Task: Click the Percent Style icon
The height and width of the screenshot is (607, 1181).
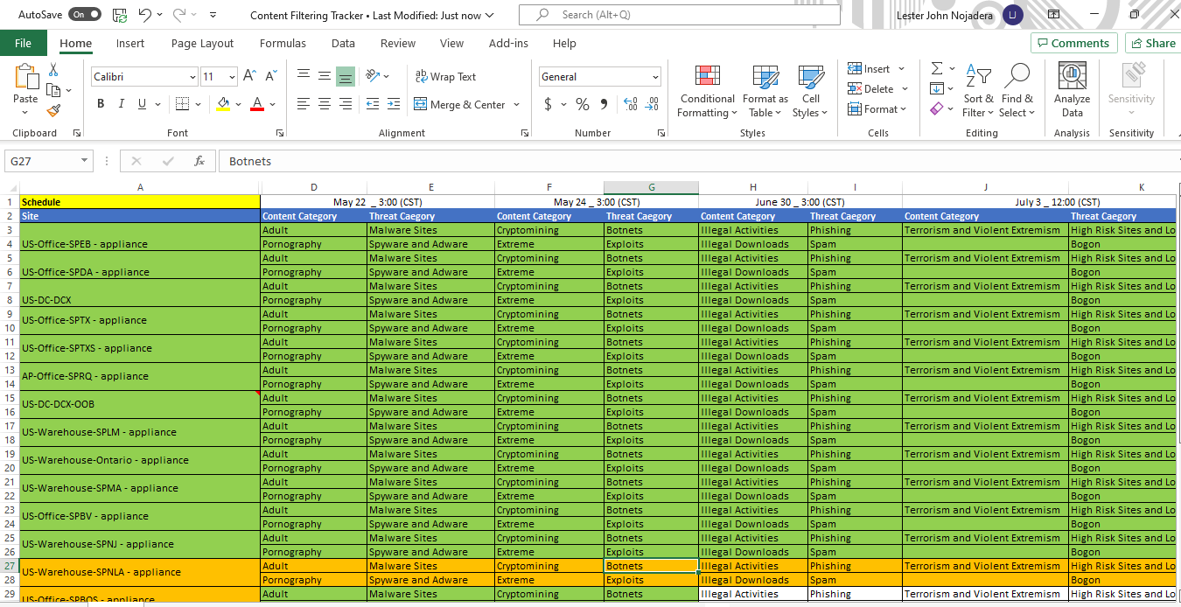Action: 582,105
